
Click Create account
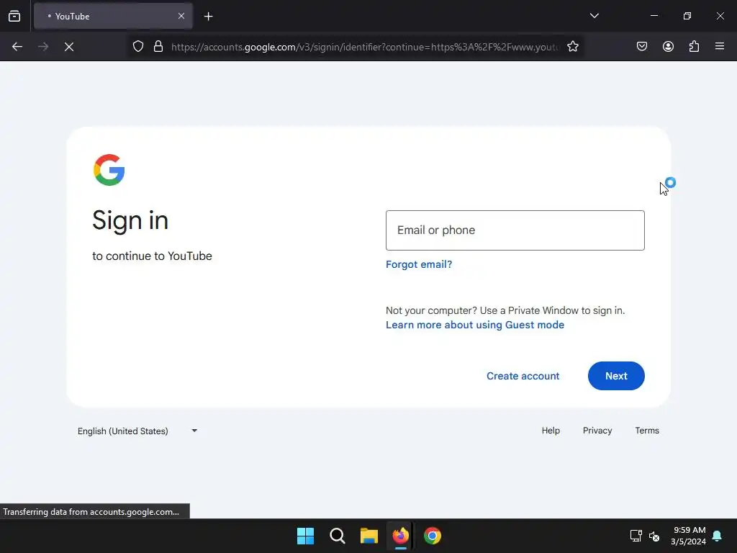523,376
